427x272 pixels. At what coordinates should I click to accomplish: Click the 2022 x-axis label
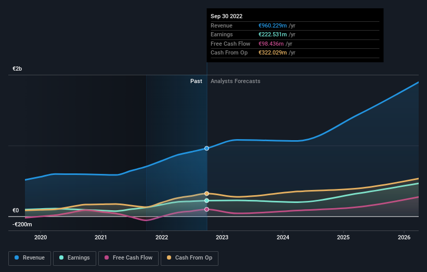(162, 237)
